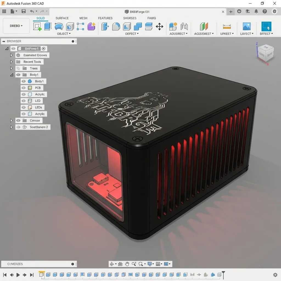Open the MESH ribbon tab
The width and height of the screenshot is (281, 281).
coord(83,18)
